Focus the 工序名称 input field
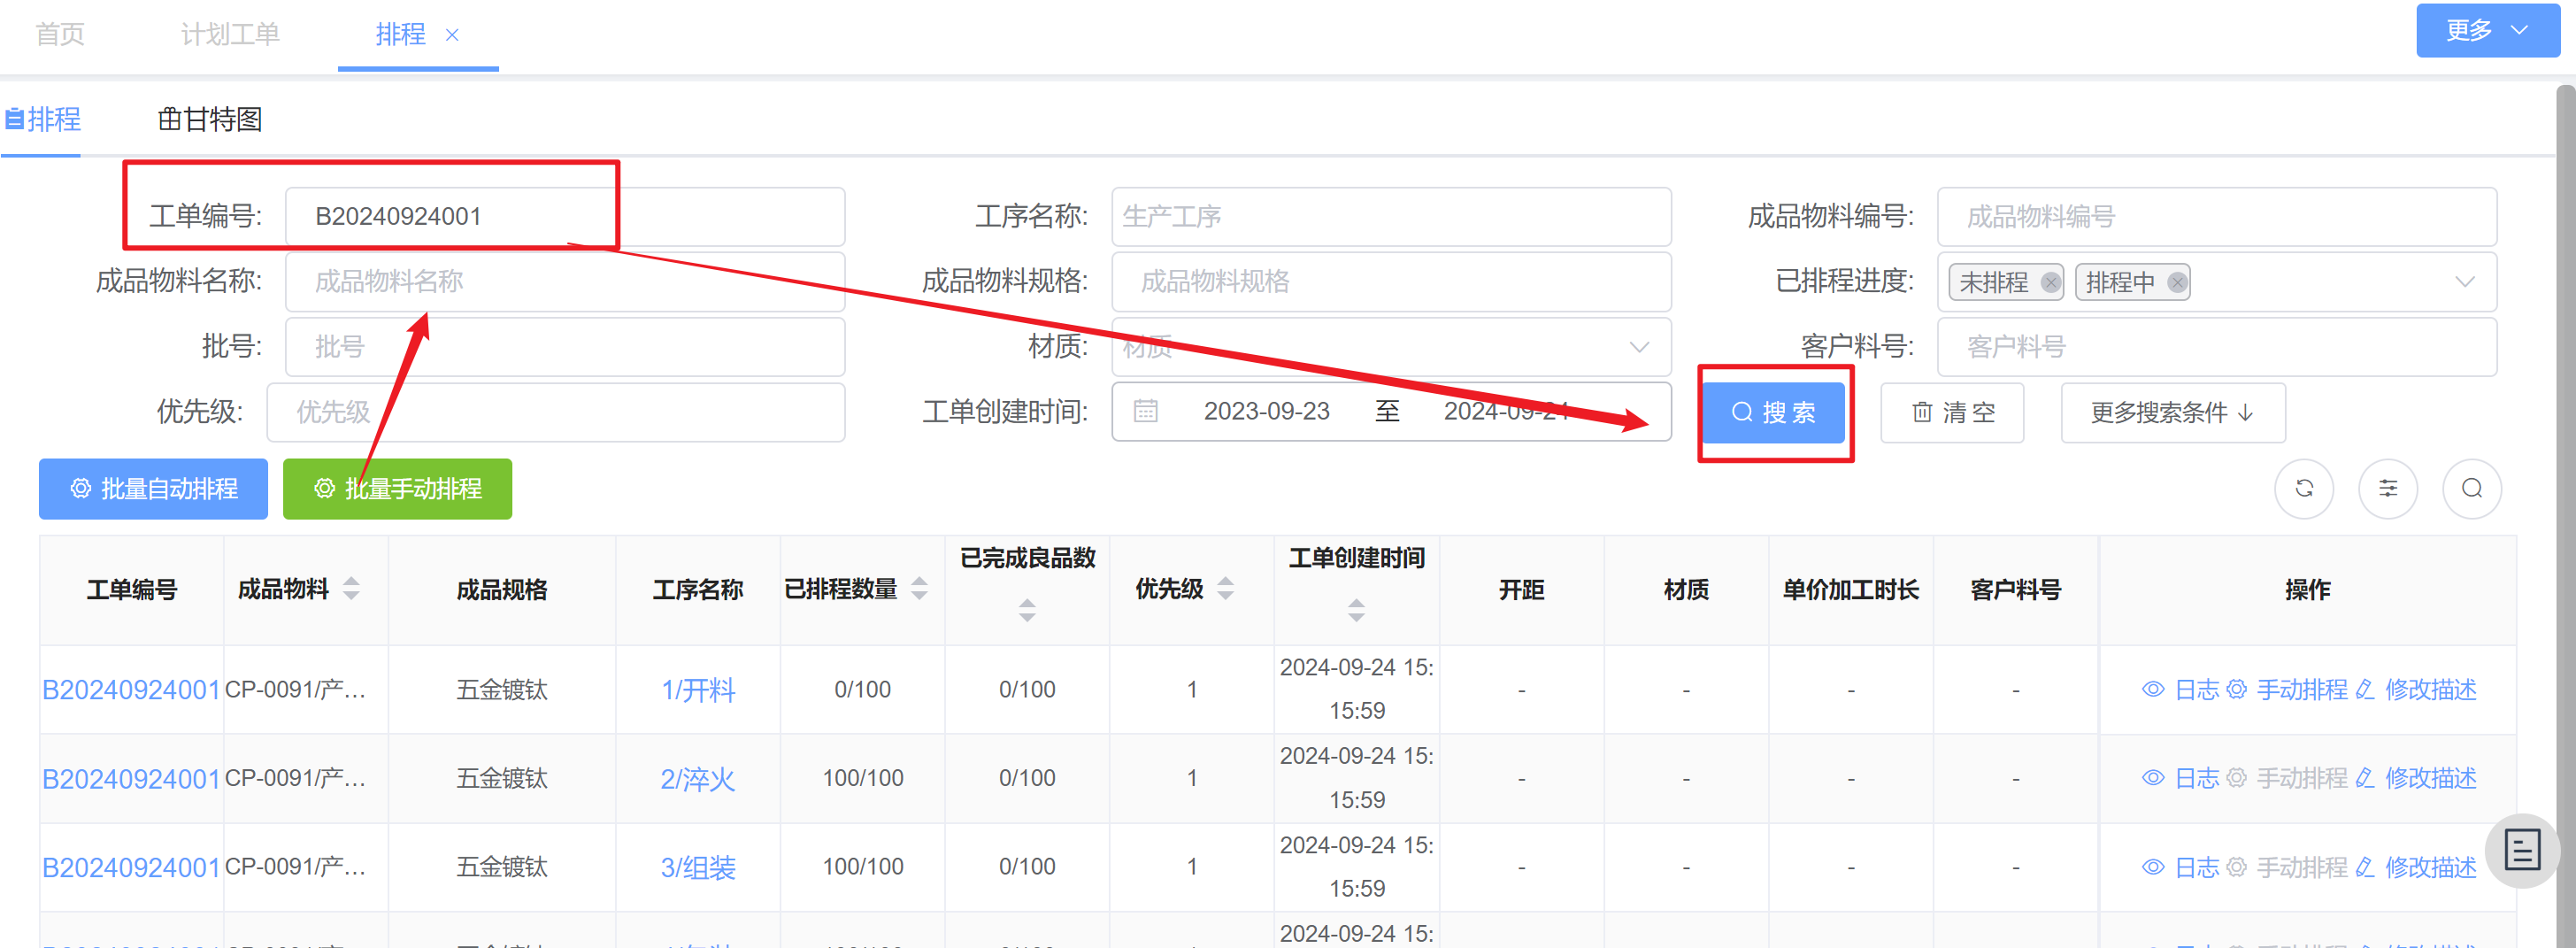The image size is (2576, 948). click(1391, 216)
